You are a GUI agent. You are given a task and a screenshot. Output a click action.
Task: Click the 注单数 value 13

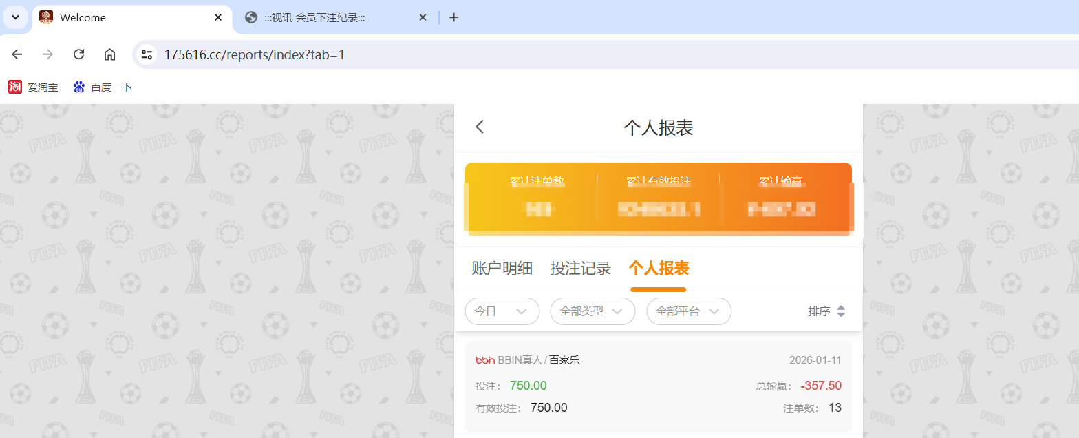tap(835, 408)
